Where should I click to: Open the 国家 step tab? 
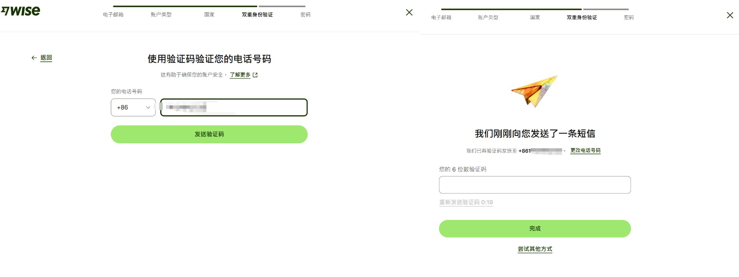coord(210,15)
